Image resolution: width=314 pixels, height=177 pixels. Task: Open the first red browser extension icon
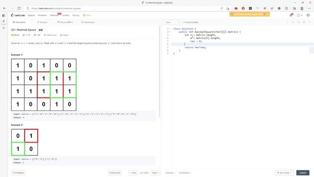tap(236, 8)
